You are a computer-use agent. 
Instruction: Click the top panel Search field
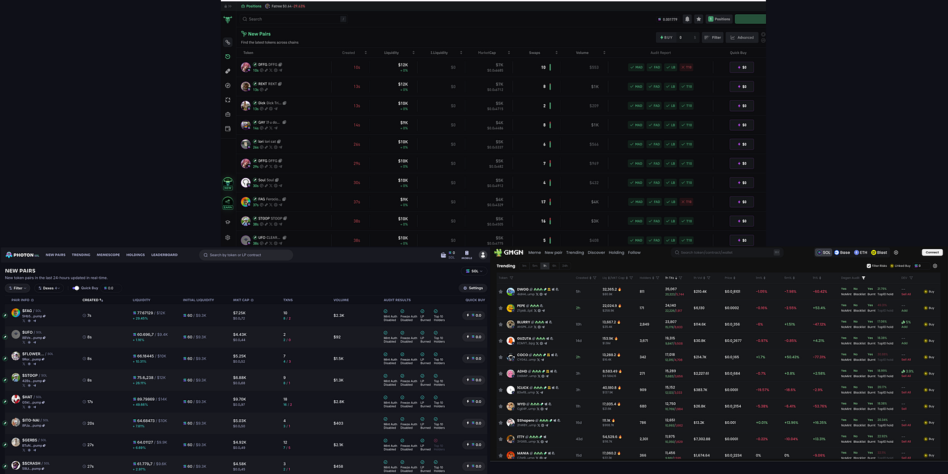(295, 19)
